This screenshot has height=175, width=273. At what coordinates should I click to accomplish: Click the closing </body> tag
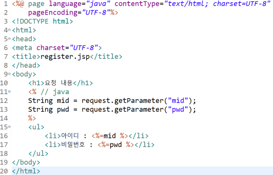(x=26, y=162)
